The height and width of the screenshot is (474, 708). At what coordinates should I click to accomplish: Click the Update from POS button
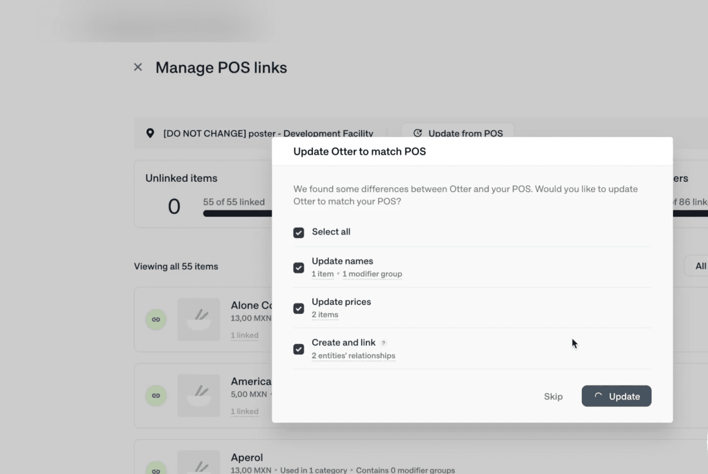tap(458, 131)
